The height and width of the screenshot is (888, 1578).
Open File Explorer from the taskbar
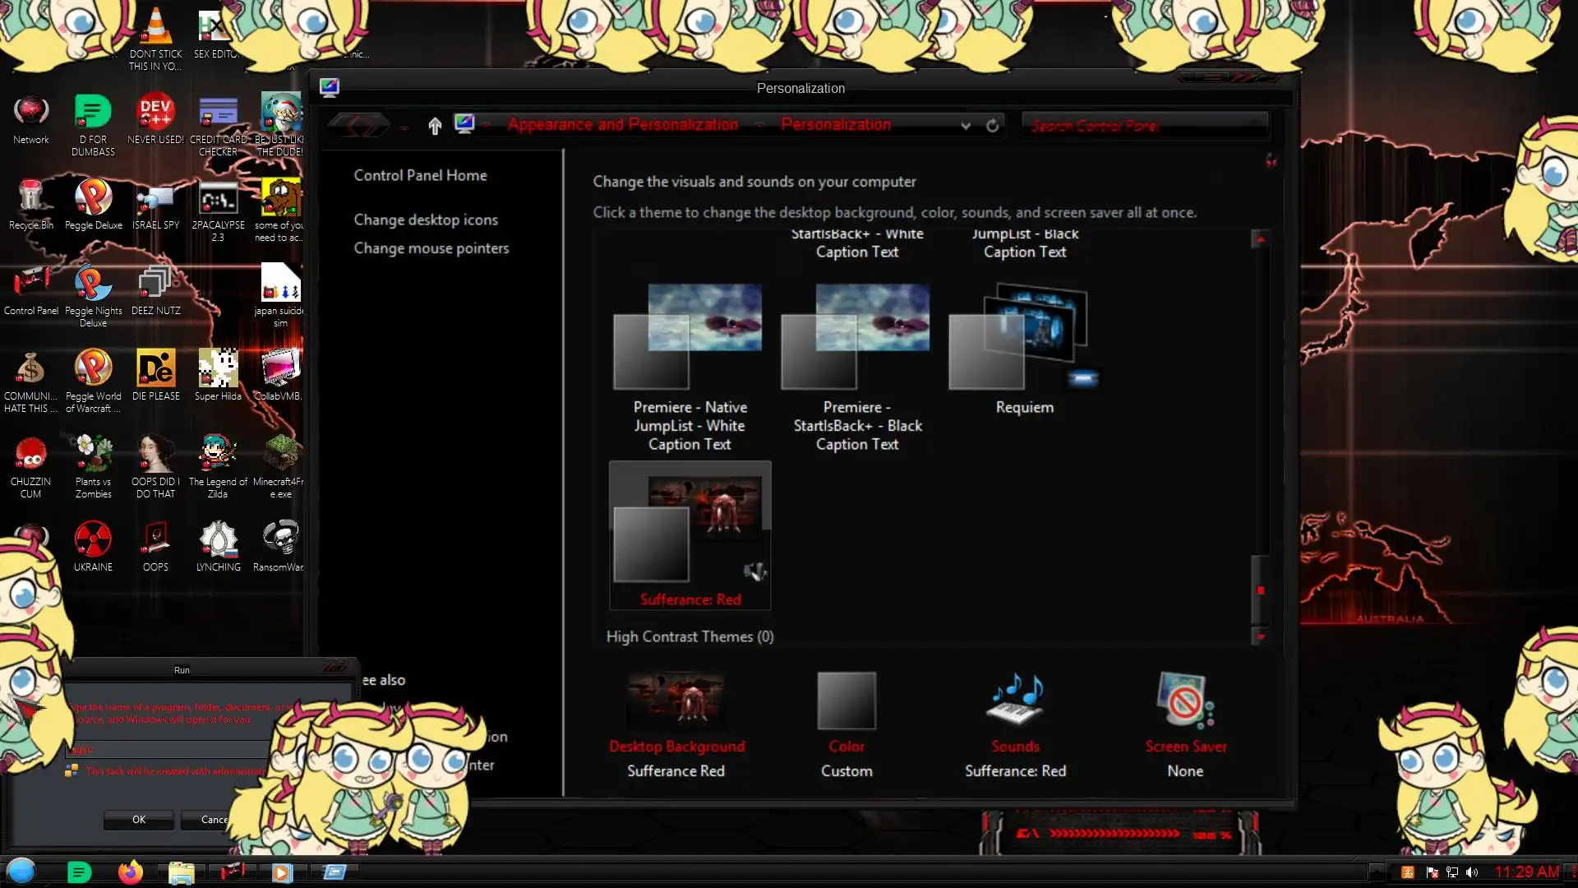click(181, 872)
